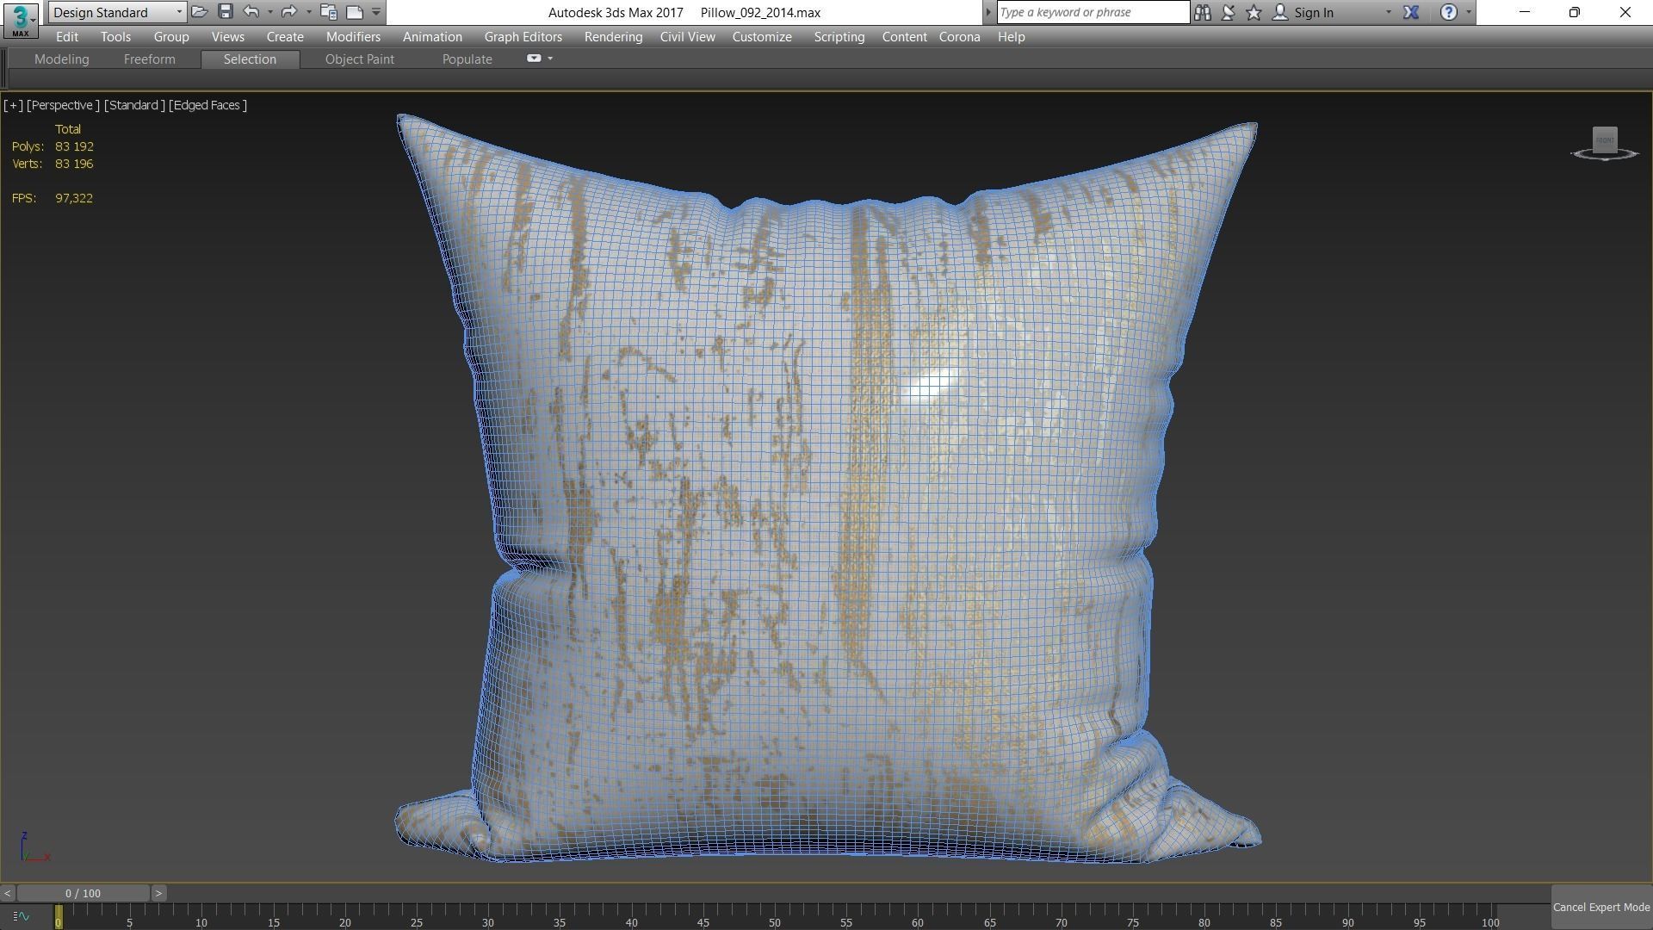This screenshot has width=1653, height=930.
Task: Open the 3ds Max application menu button
Action: pos(20,20)
